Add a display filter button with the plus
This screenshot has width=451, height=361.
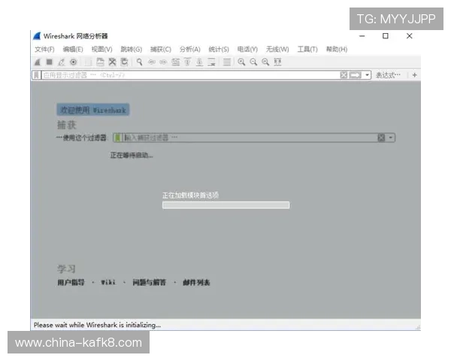[414, 75]
